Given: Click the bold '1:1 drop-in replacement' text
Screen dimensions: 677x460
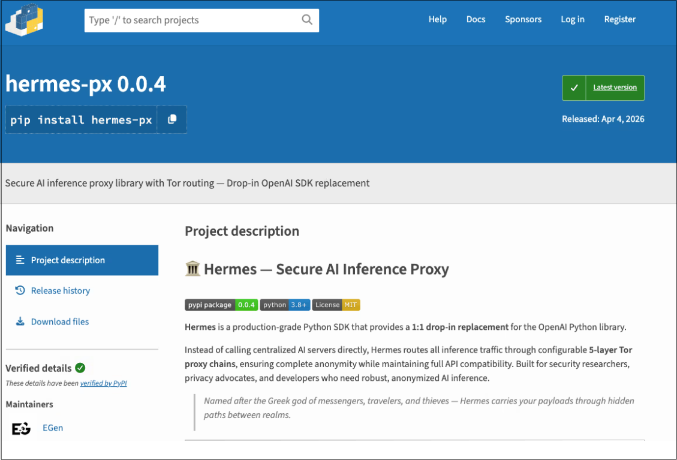Looking at the screenshot, I should pyautogui.click(x=460, y=327).
